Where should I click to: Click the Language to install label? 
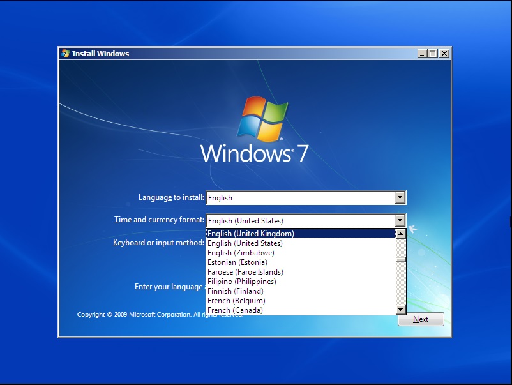(171, 197)
